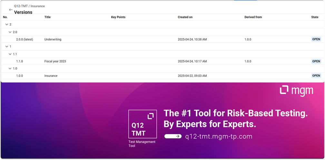Screen dimensions: 325x160
Task: Click the Versions page heading
Action: pos(23,12)
